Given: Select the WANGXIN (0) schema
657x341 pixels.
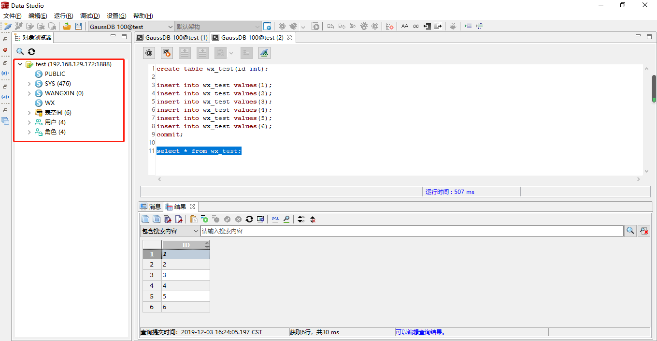Looking at the screenshot, I should (64, 93).
